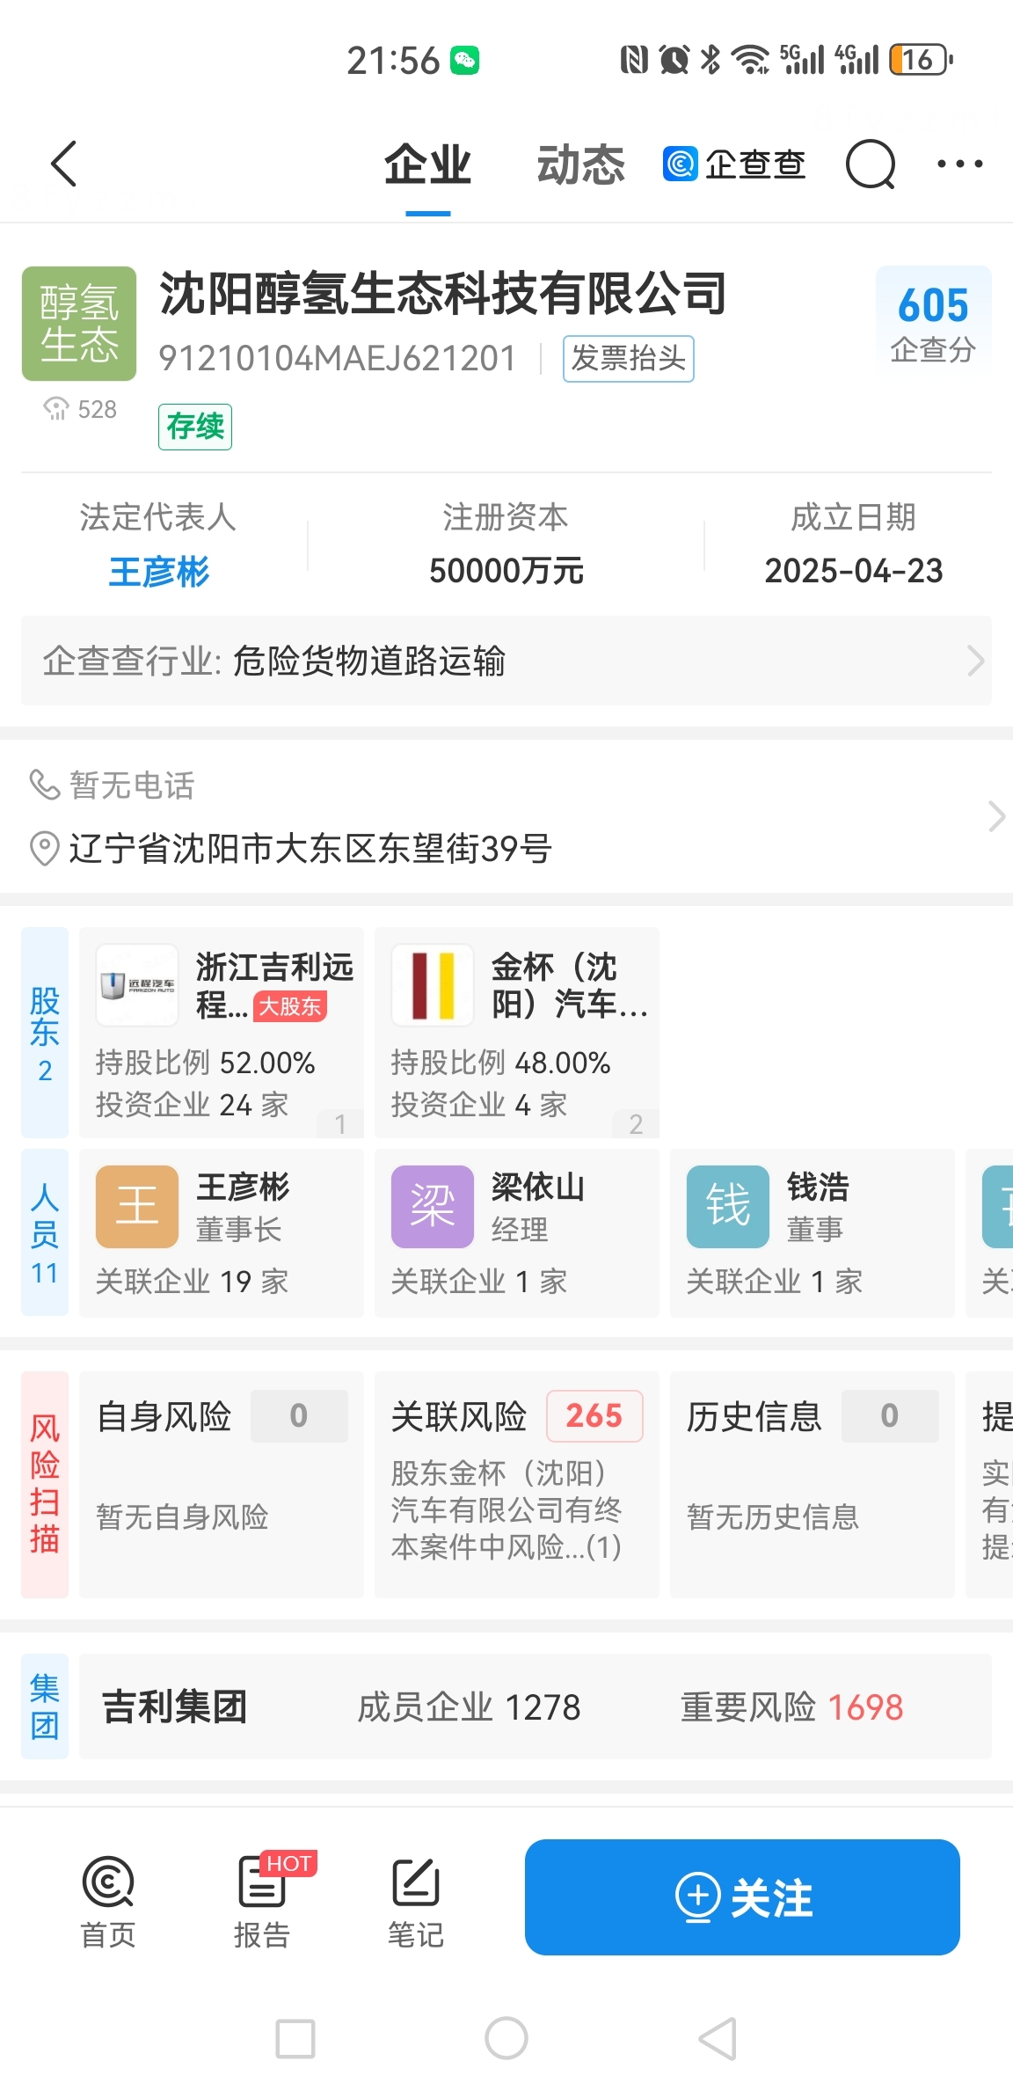Tap credit code 91210104MAEJ621201

pyautogui.click(x=337, y=358)
